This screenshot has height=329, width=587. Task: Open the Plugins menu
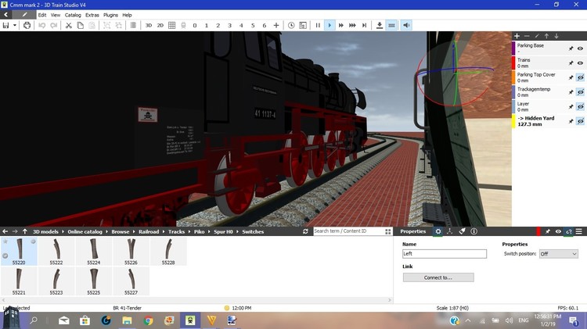tap(110, 15)
